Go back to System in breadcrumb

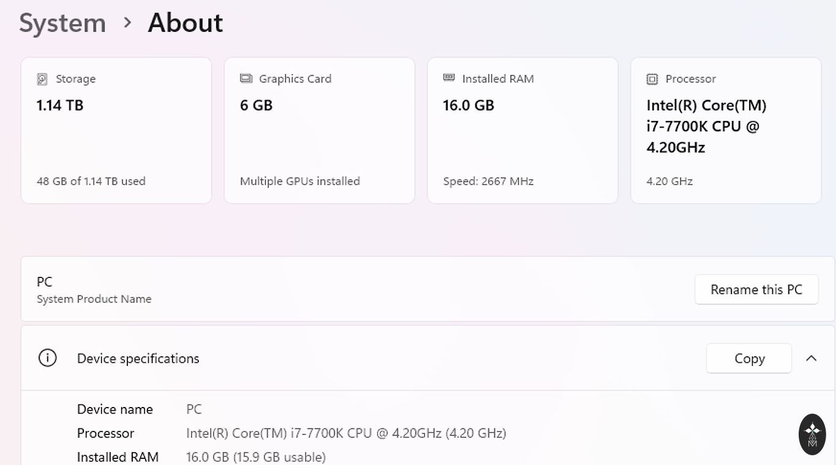pos(62,24)
